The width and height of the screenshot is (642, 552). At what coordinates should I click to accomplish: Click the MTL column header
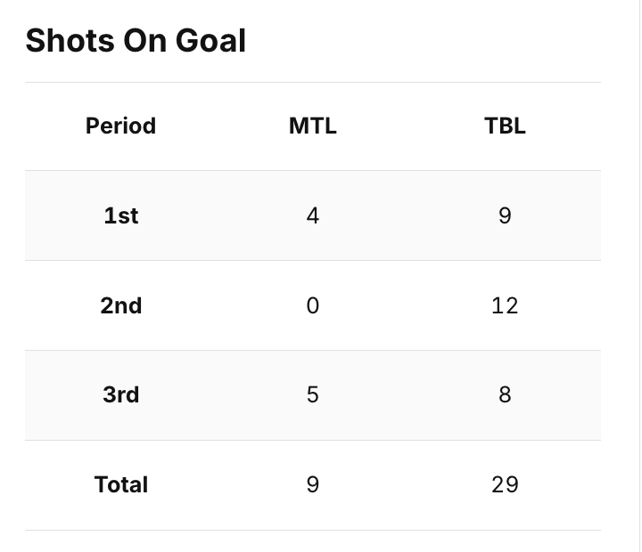313,126
